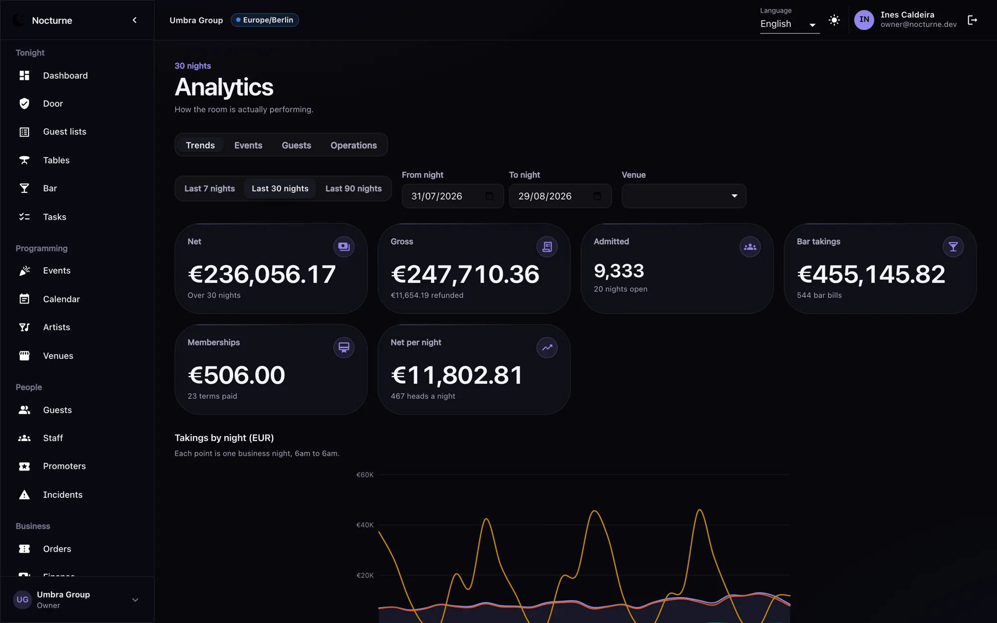Click the €236,056.17 Net value

tap(262, 274)
